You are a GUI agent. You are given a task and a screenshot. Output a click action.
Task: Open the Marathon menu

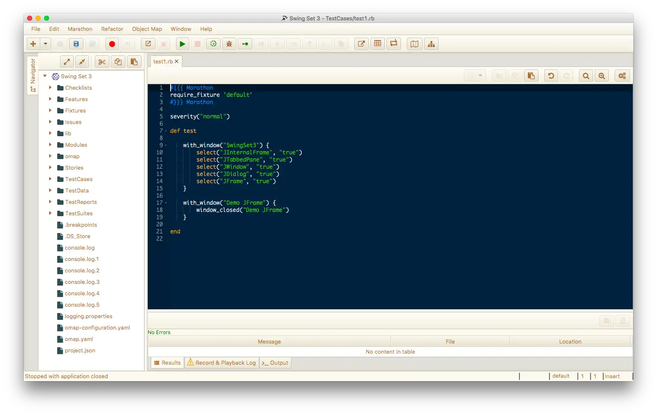[x=80, y=29]
